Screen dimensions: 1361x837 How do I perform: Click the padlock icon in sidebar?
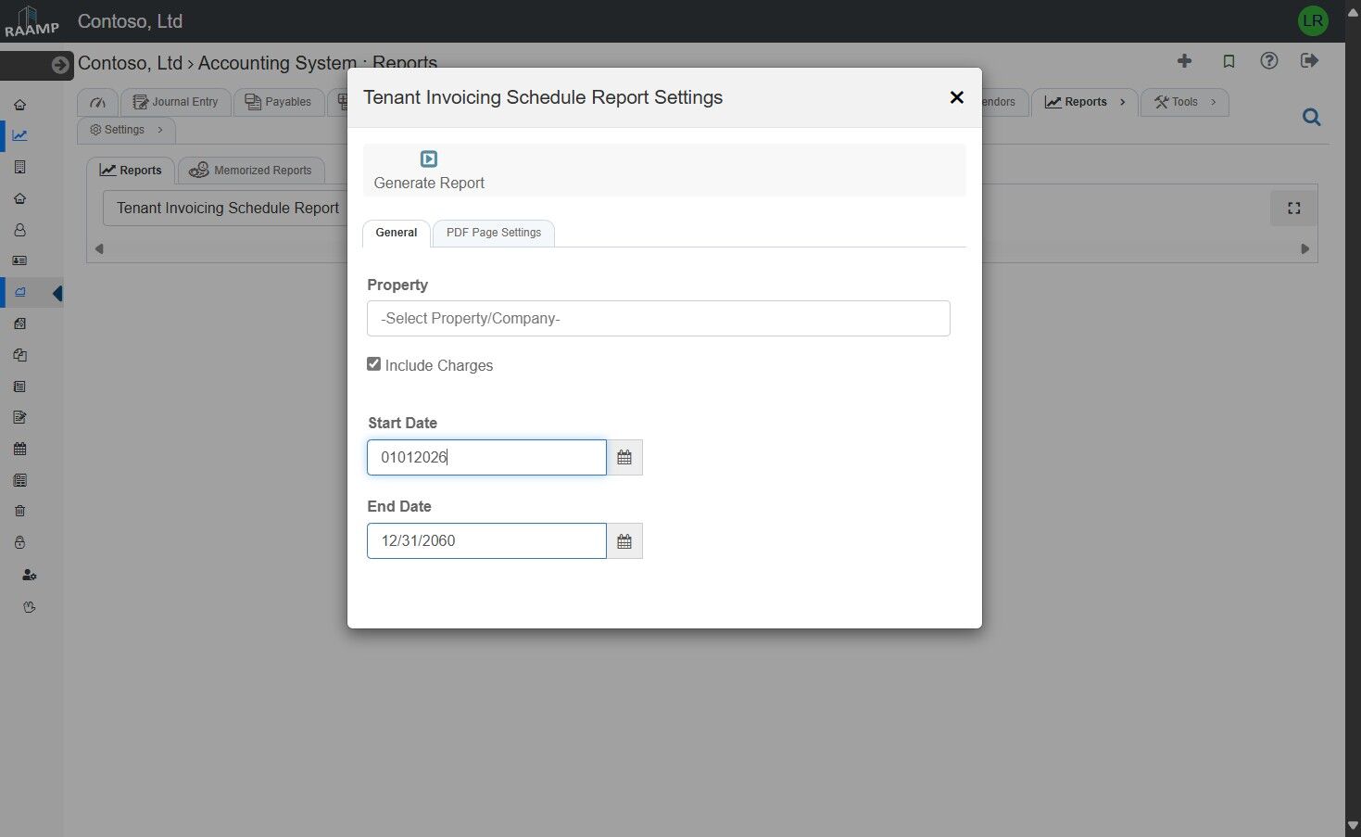(x=19, y=542)
